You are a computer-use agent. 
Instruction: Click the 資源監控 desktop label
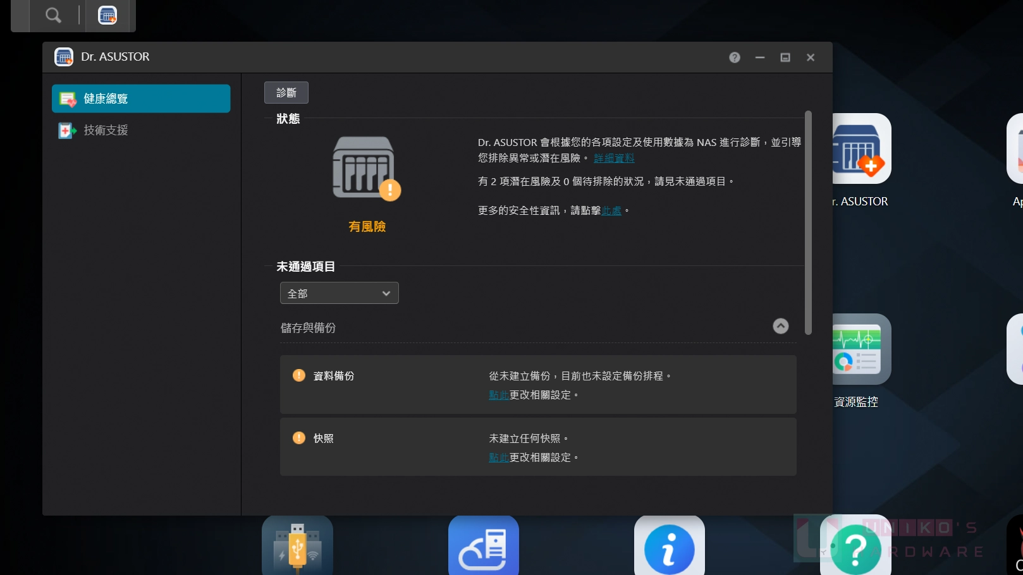point(856,402)
